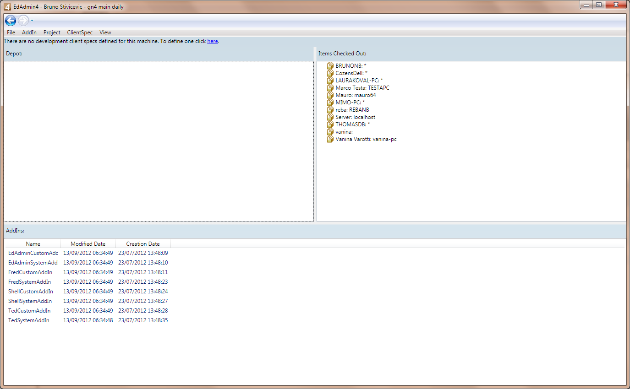Select the FredSystemAddIn row
This screenshot has height=389, width=630.
(x=315, y=282)
